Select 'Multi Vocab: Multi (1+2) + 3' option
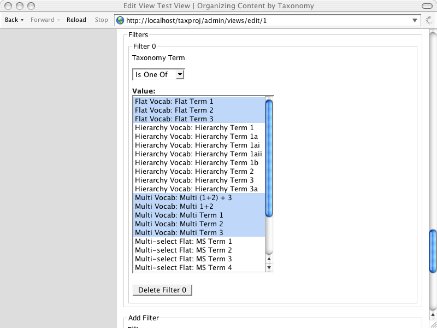The image size is (437, 328). click(x=199, y=197)
